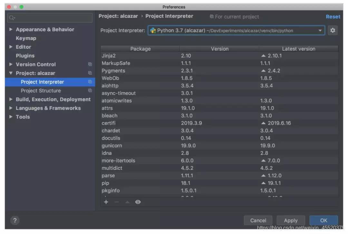Expand the Editor section
Screen dimensions: 348x234
pos(11,47)
